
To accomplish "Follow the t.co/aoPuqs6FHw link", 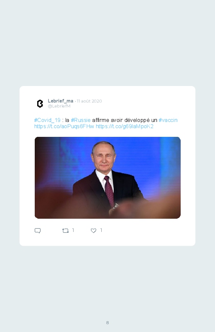I will [64, 127].
